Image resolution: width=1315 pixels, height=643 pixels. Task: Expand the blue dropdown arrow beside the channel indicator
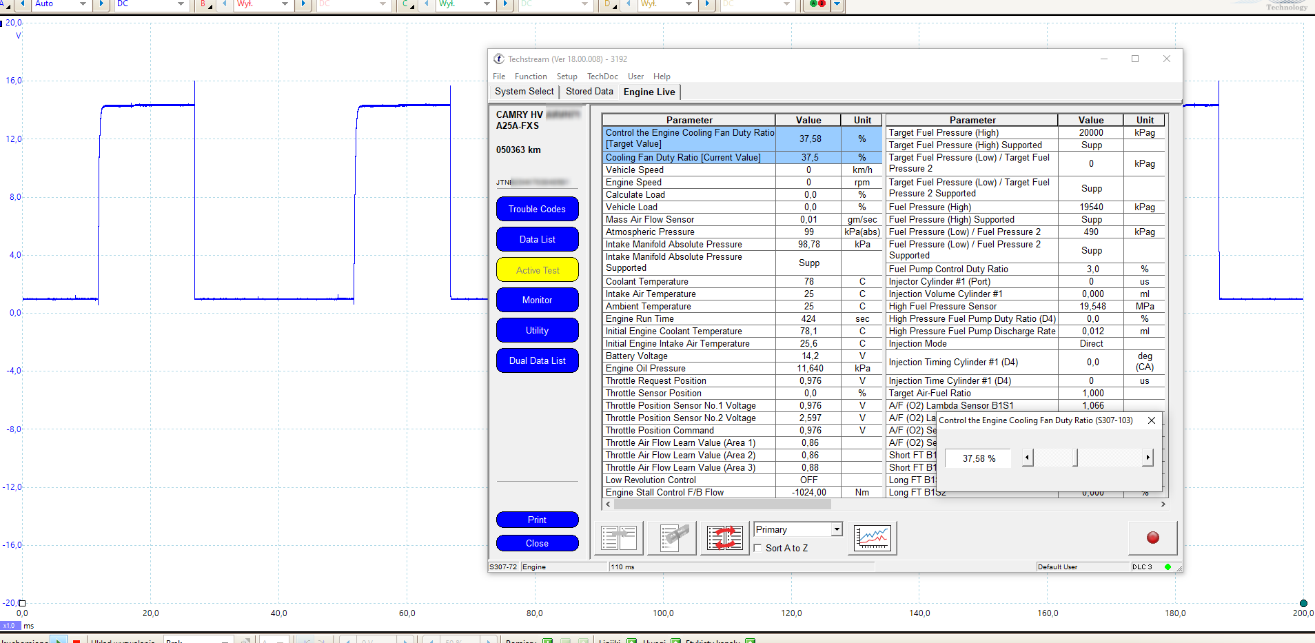pos(837,4)
